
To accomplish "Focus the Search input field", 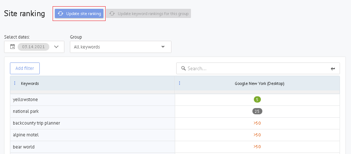I will [x=258, y=68].
